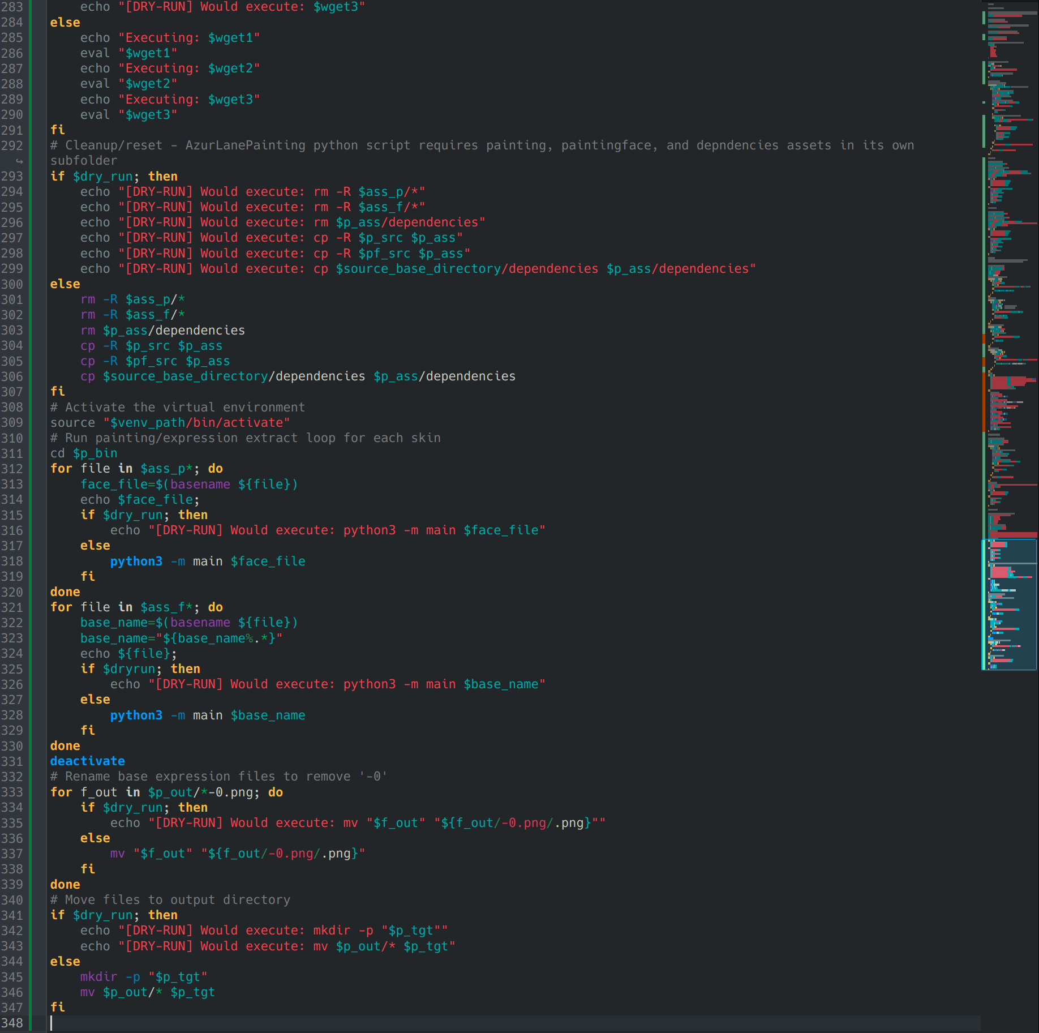
Task: Click the DRY-RUN 'rm $p_ass/dependencies' echo line
Action: click(x=283, y=222)
